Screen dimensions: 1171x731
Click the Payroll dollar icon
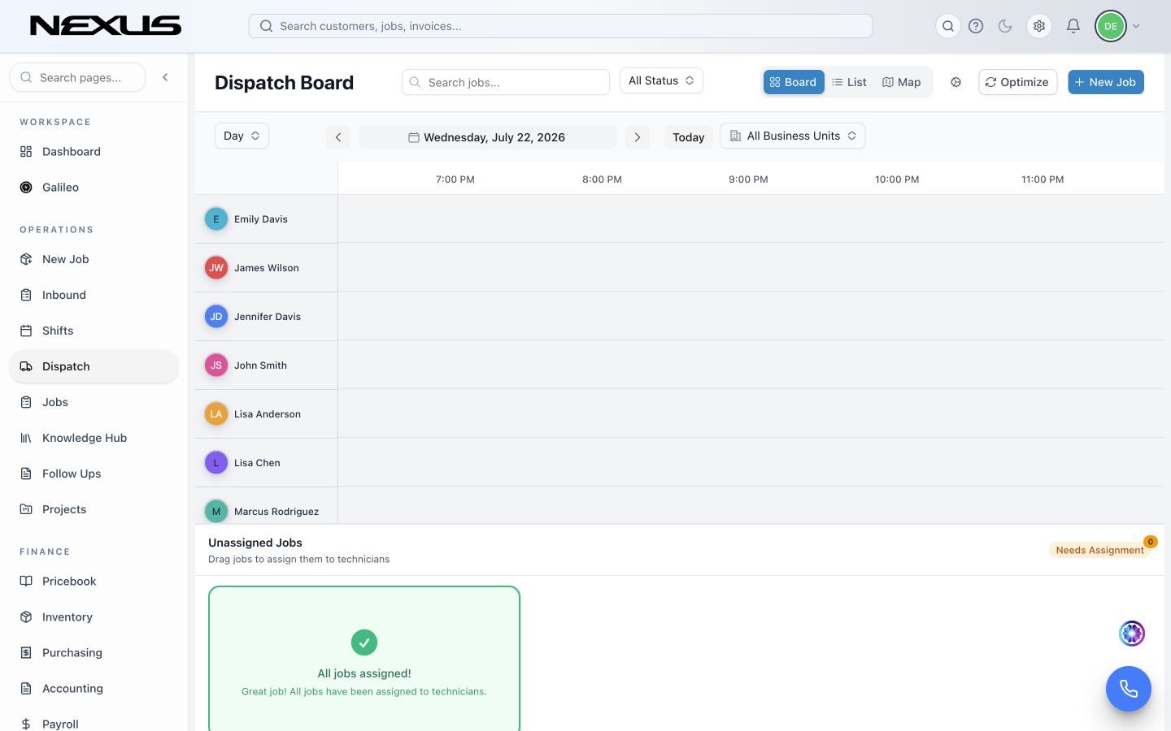click(x=26, y=724)
